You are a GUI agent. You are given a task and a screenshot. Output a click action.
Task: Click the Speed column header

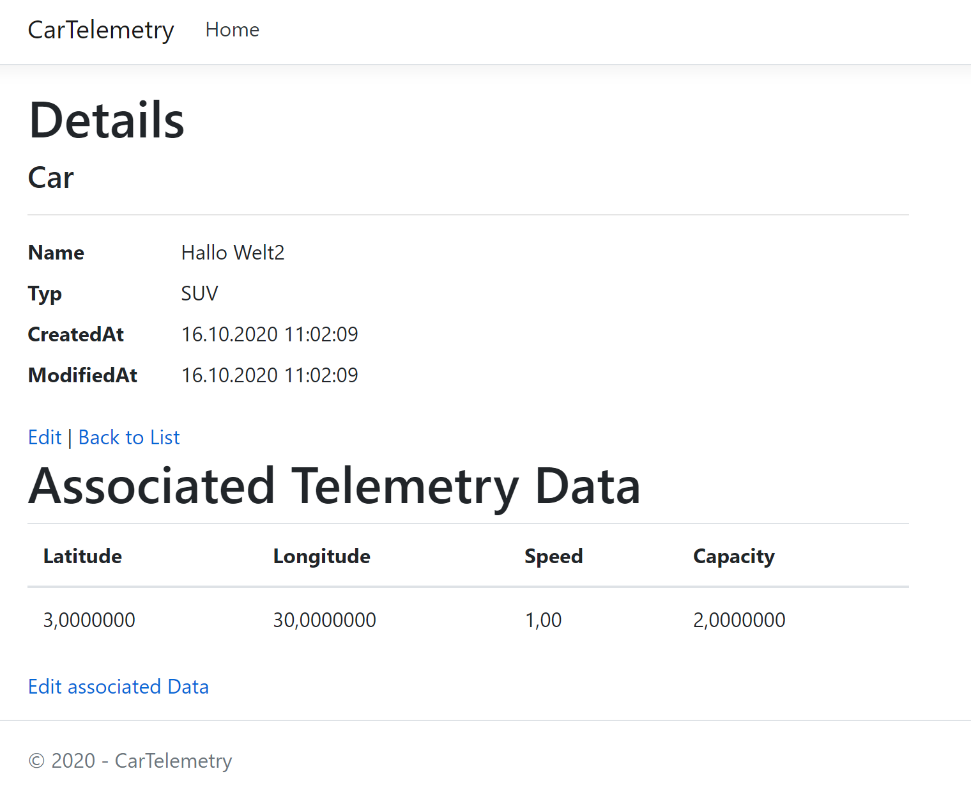[553, 556]
